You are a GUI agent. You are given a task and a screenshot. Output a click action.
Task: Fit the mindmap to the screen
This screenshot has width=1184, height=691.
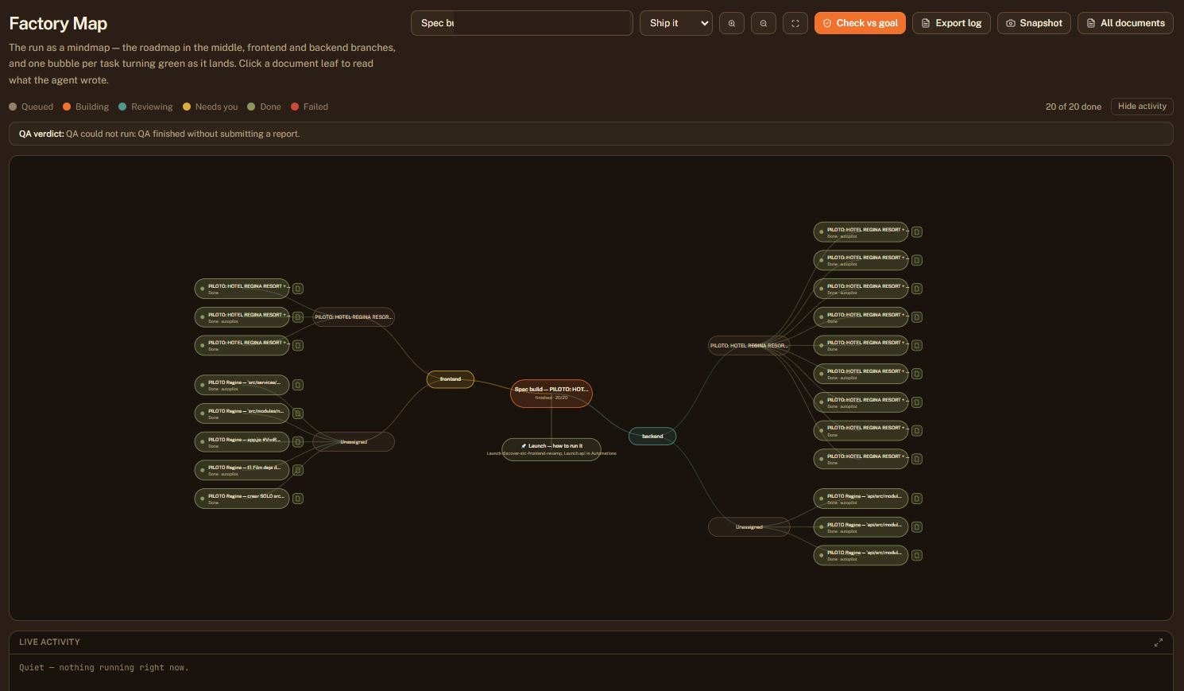795,23
